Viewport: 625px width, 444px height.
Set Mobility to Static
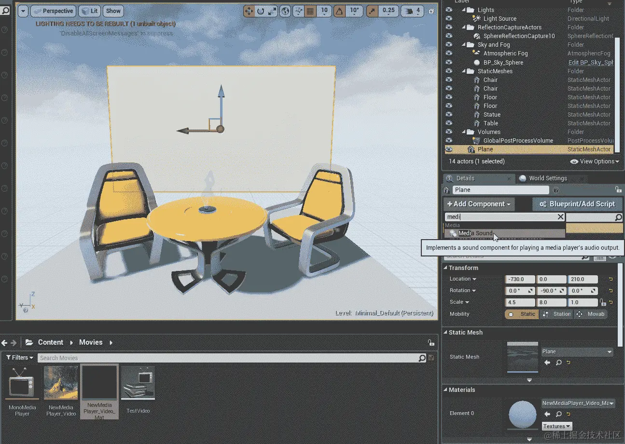point(522,314)
